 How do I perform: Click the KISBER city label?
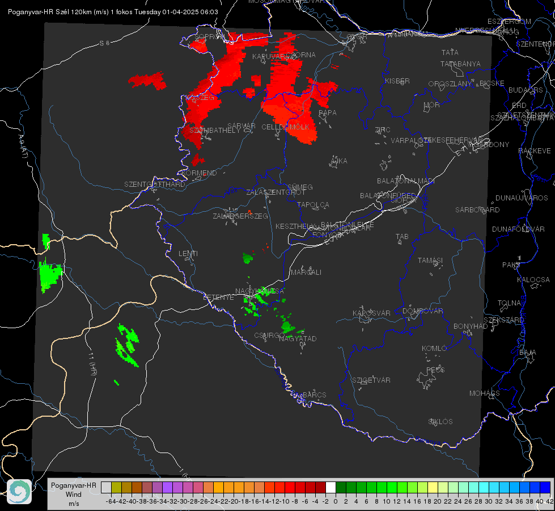[x=397, y=81]
